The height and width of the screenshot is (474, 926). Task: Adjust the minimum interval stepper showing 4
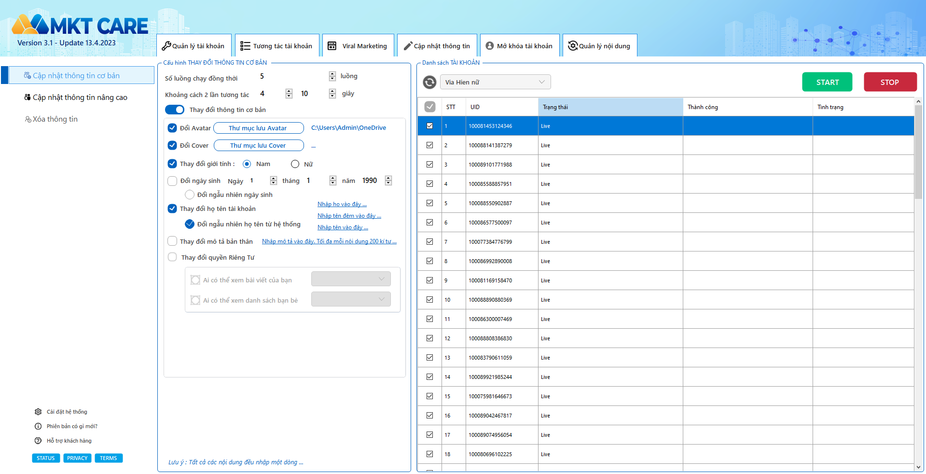click(x=289, y=94)
